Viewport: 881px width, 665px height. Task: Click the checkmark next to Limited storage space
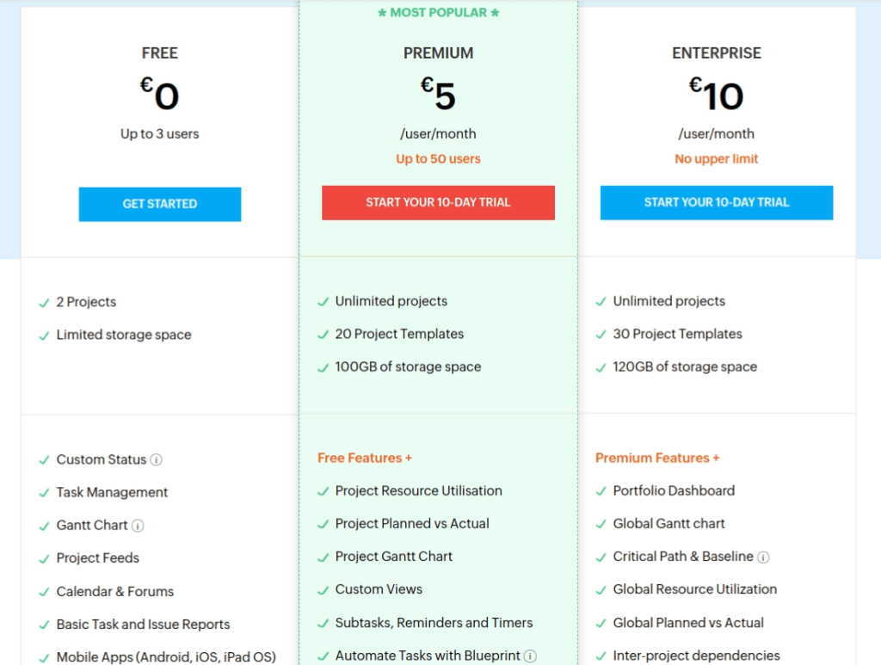43,335
